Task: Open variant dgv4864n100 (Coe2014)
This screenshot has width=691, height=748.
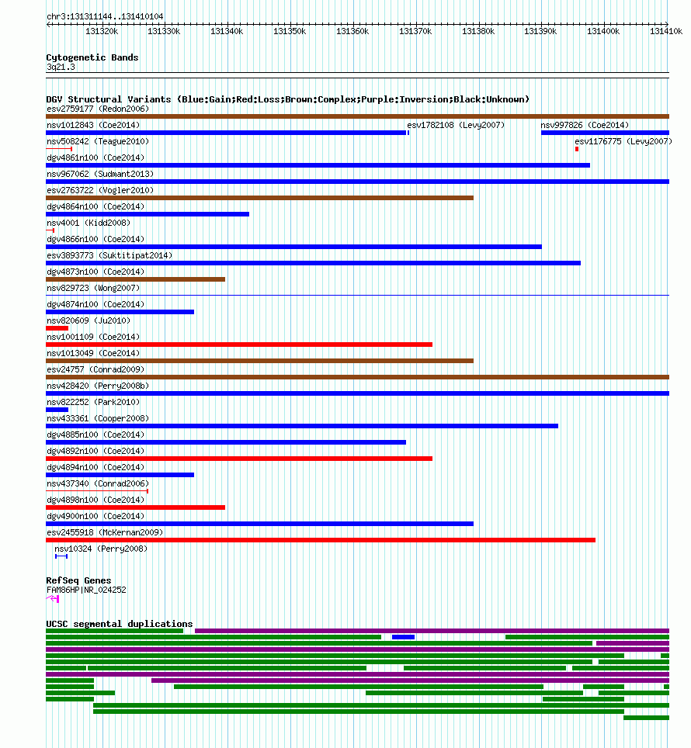Action: 95,206
